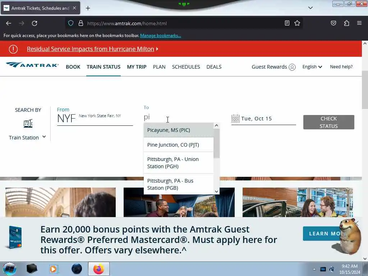
Task: Click the page scrollbar down arrow
Action: point(365,259)
